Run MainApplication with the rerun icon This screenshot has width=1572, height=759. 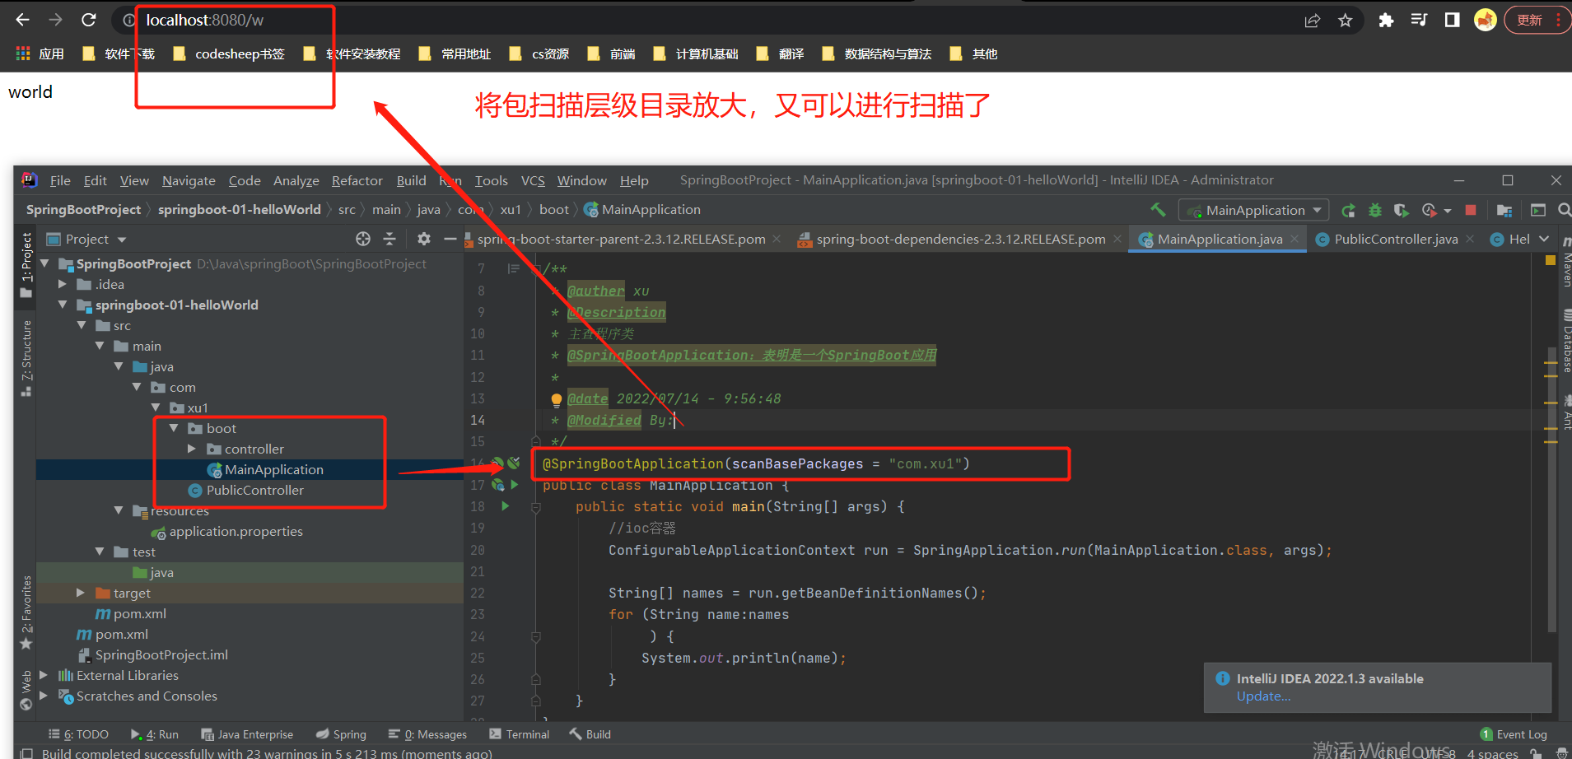[1348, 211]
